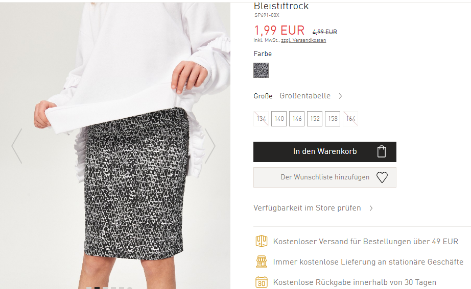Click free shipping over 49 EUR icon
Screen dimensions: 471x289
262,241
